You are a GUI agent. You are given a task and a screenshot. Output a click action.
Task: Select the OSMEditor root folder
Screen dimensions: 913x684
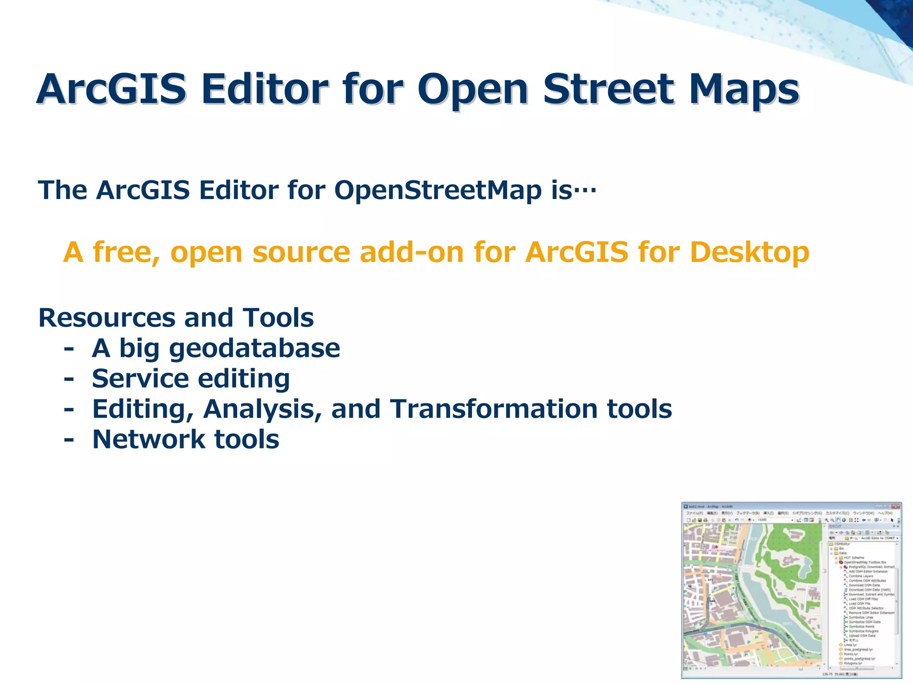point(839,544)
